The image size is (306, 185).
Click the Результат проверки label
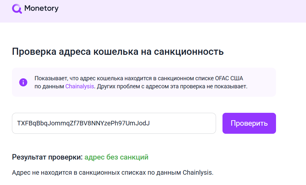47,157
